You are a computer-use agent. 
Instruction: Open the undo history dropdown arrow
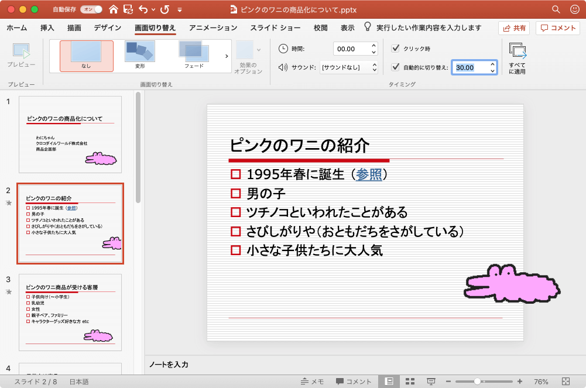pos(153,10)
